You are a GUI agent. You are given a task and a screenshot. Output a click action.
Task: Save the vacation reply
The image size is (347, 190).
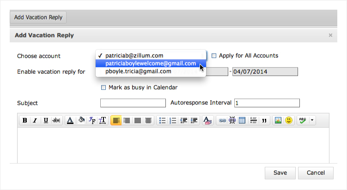(280, 173)
